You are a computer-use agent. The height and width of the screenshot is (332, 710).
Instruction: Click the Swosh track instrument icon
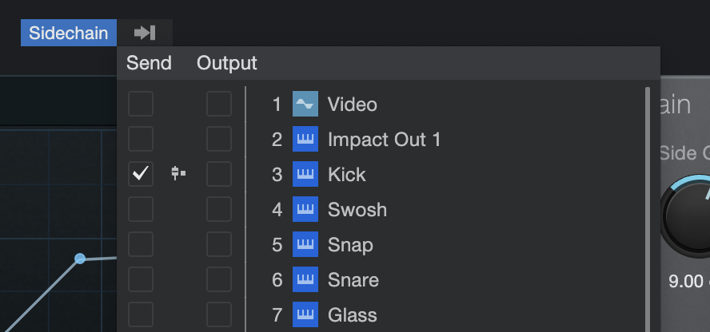pyautogui.click(x=305, y=209)
